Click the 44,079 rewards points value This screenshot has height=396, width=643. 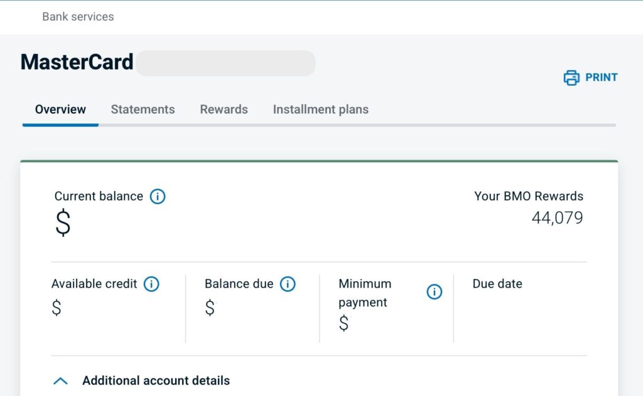(x=557, y=218)
